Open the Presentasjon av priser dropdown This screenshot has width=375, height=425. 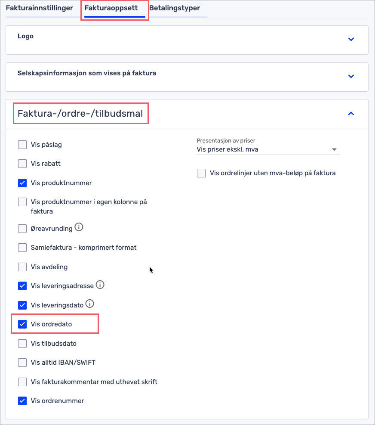(x=268, y=149)
